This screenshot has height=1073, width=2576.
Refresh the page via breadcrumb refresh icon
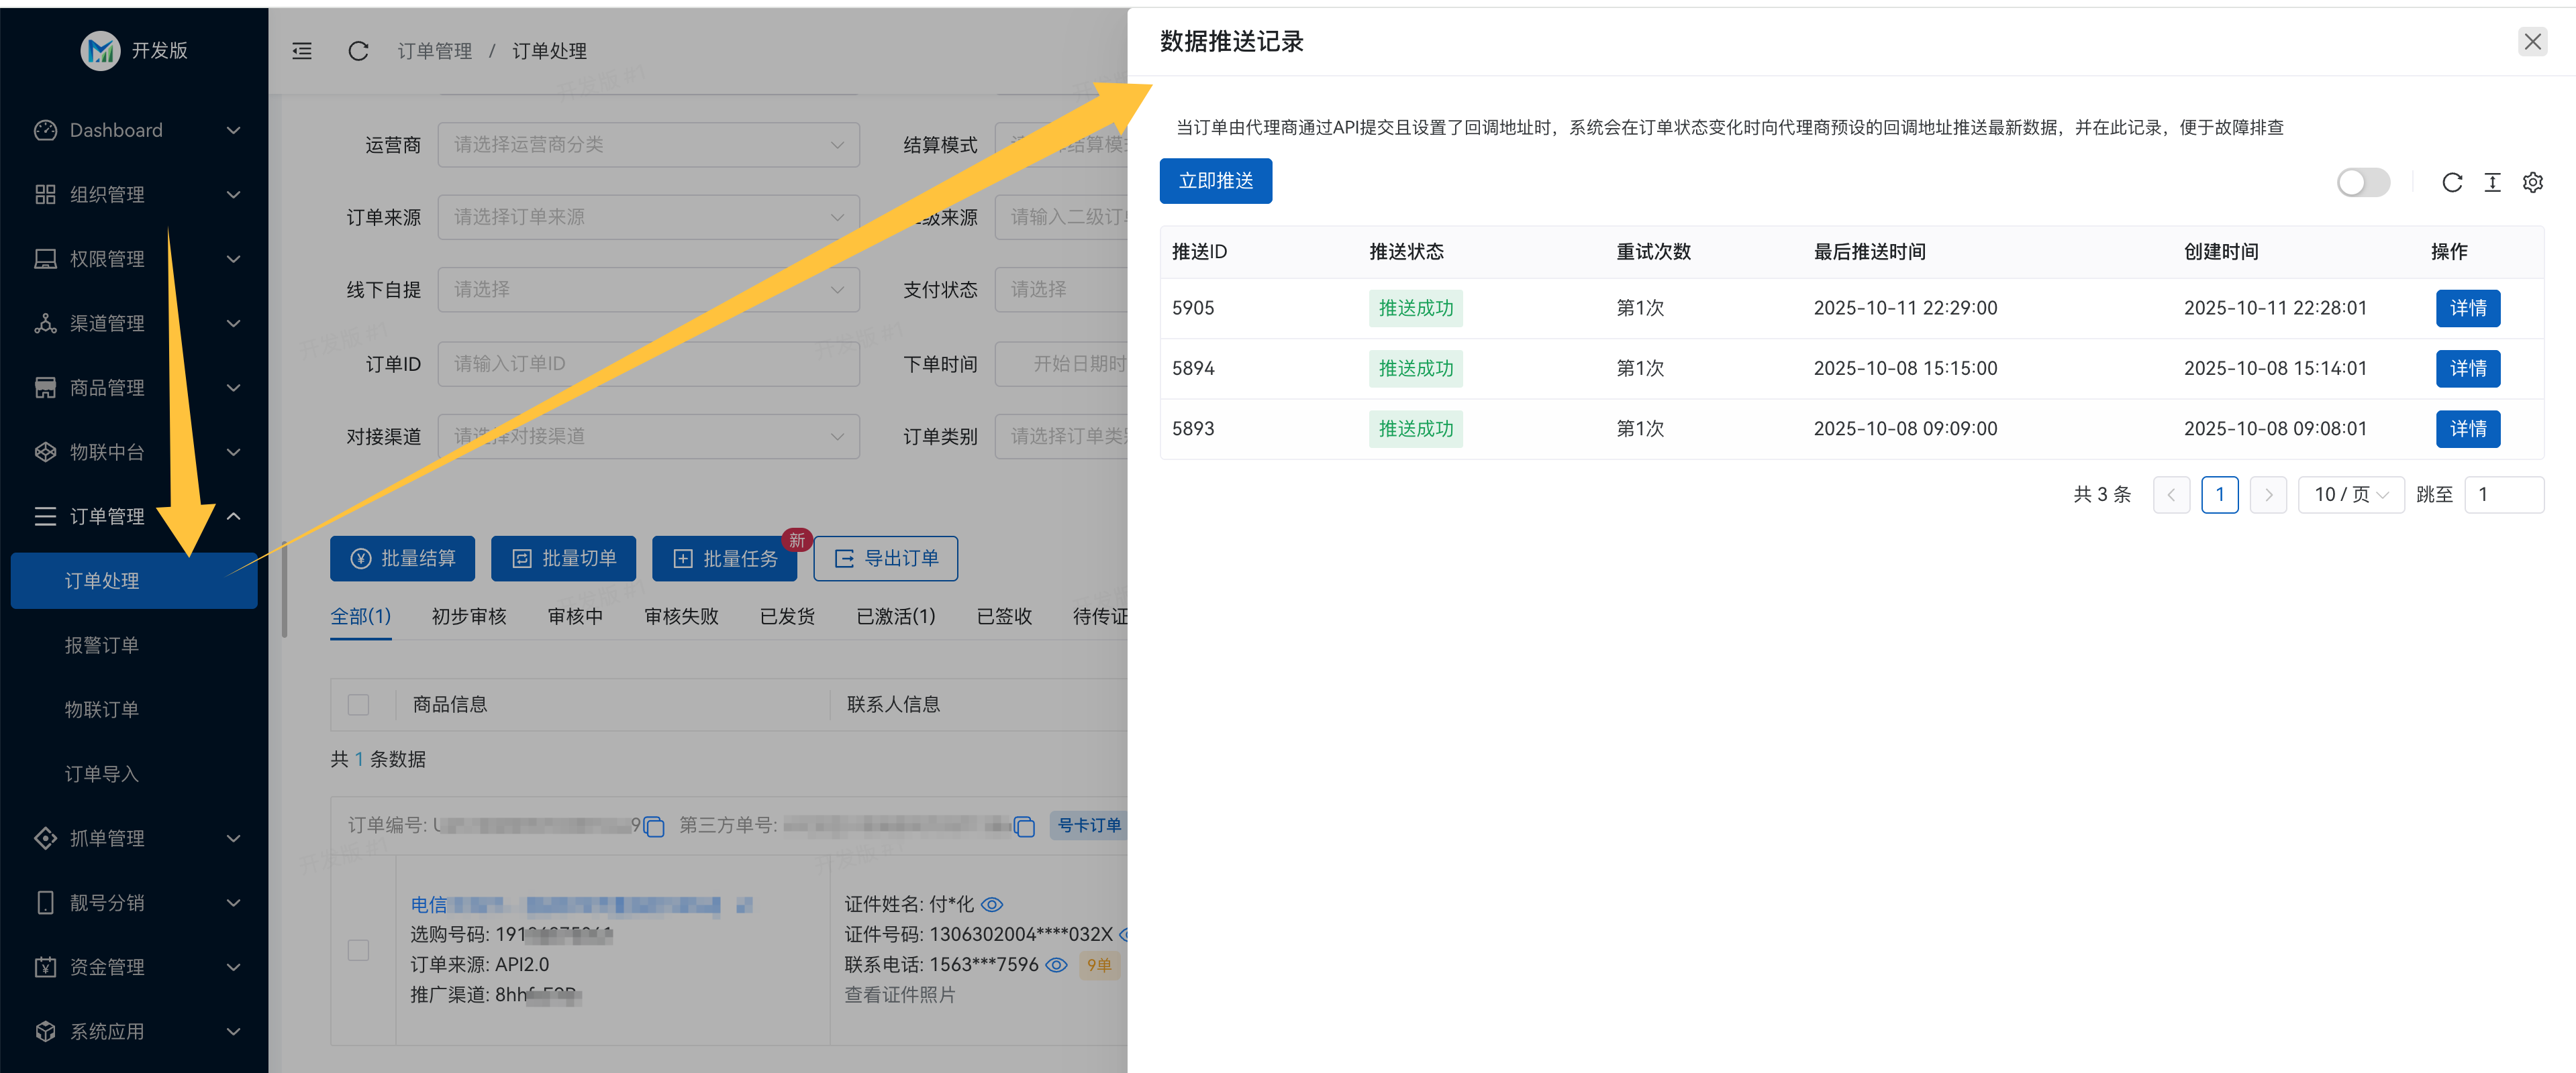[x=358, y=51]
